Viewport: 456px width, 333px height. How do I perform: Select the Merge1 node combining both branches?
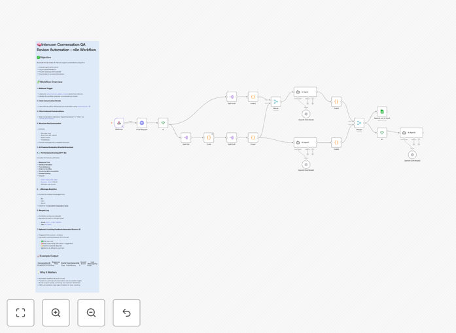coord(359,123)
